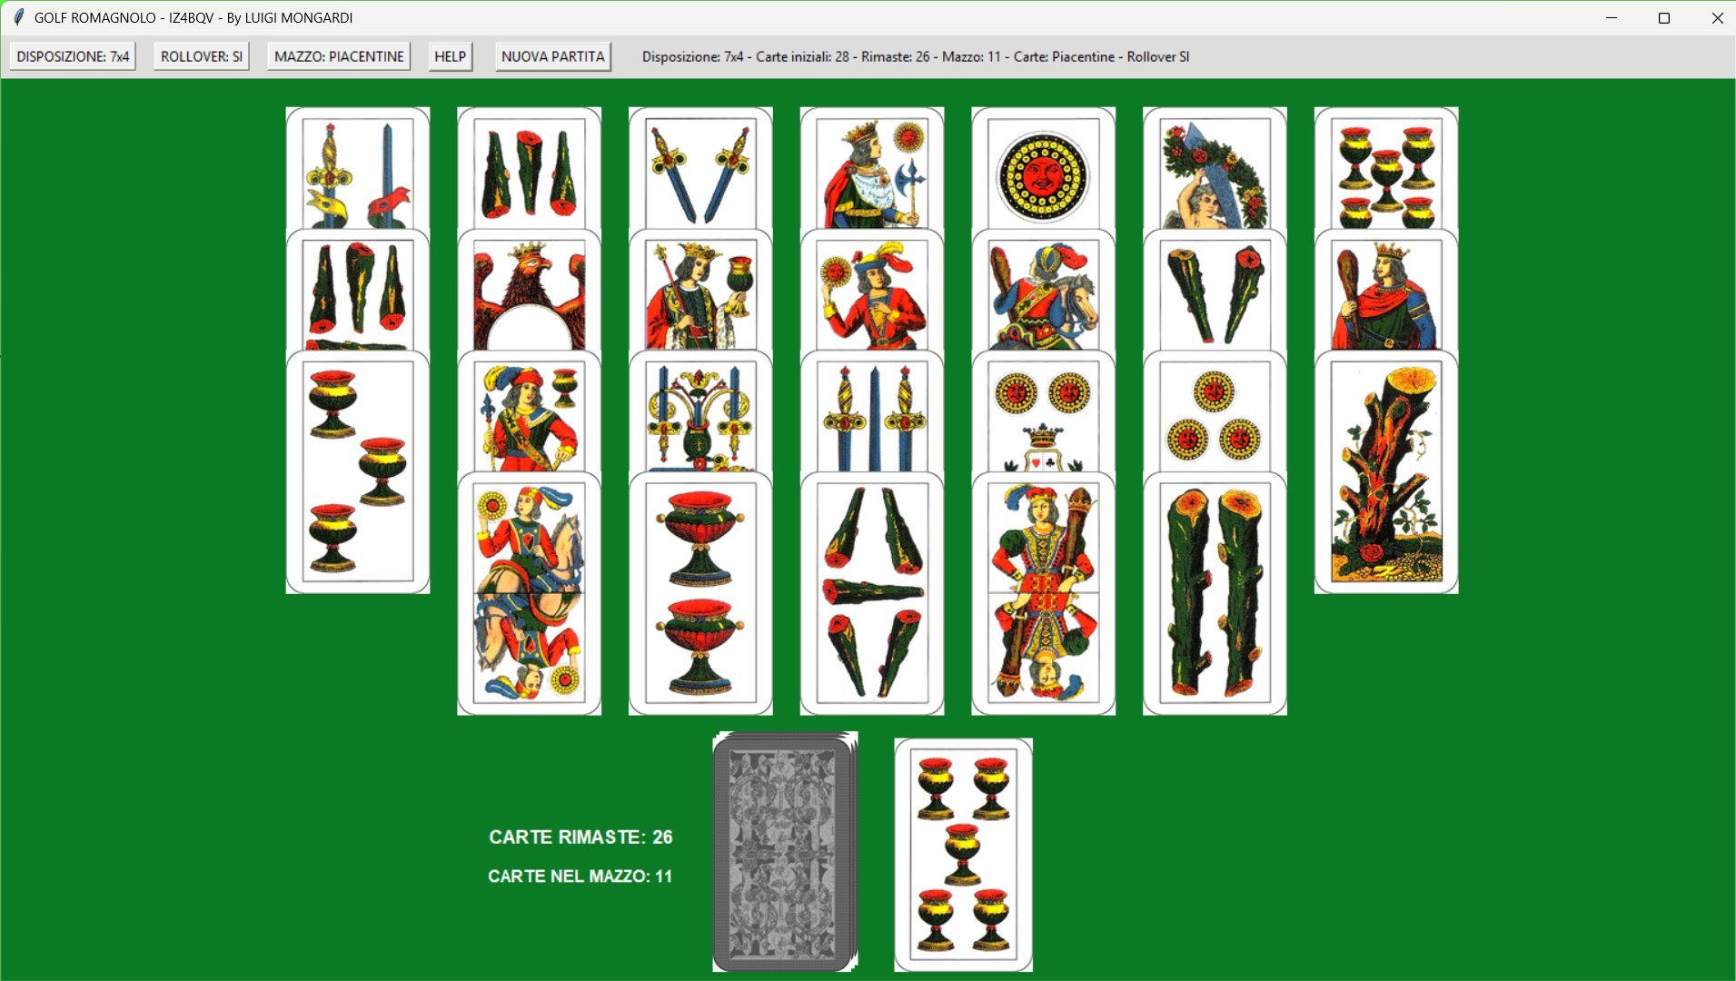Play the ace of clubs tree-stump card
The image size is (1736, 981).
1386,472
